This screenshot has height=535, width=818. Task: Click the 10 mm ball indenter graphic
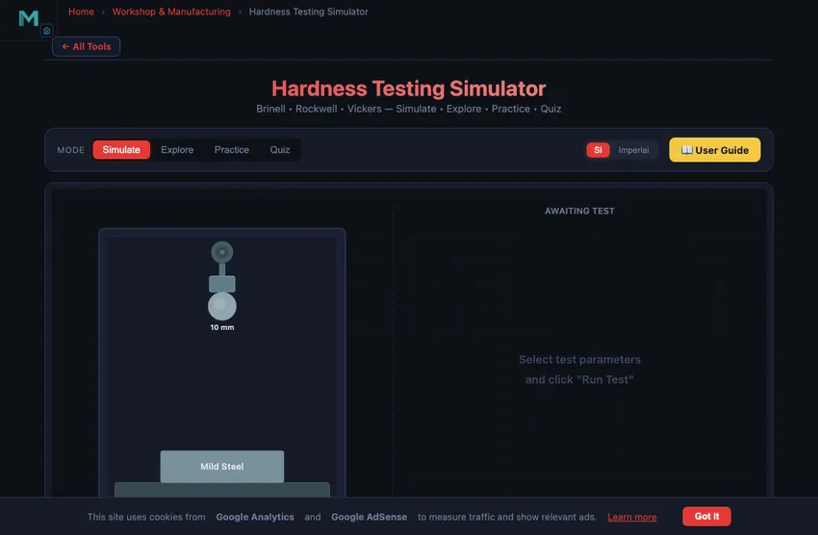click(x=222, y=307)
